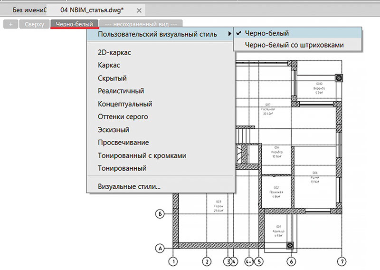Click the Черно-белый visual style viewport button

(75, 24)
